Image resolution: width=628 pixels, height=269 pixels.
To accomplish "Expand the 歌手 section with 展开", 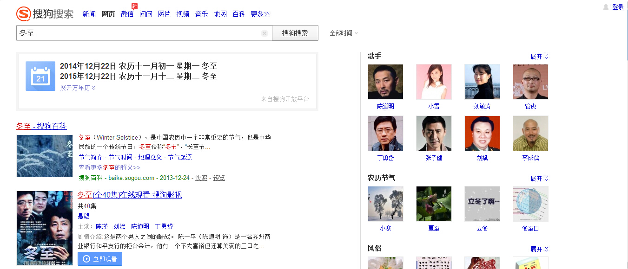I will point(539,57).
